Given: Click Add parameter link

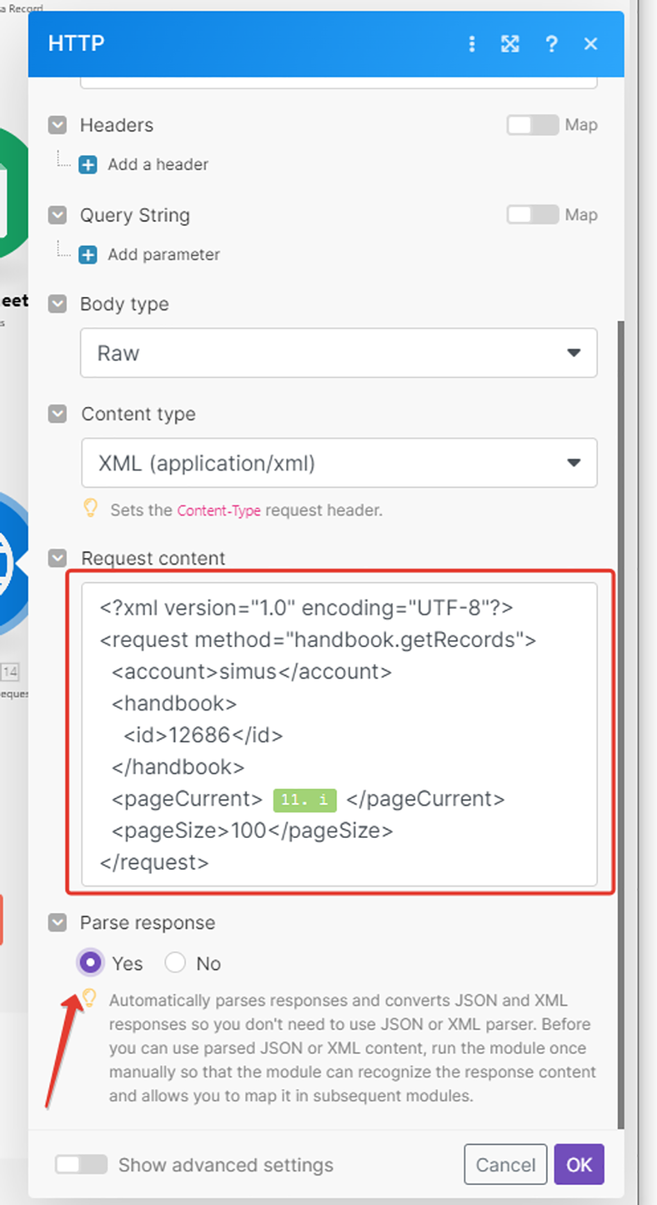Looking at the screenshot, I should [x=164, y=255].
